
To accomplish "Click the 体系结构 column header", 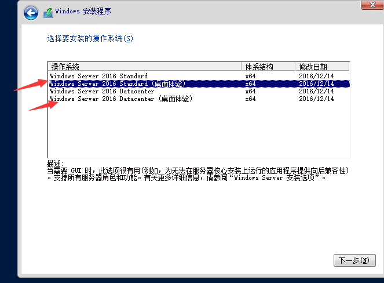I will click(268, 67).
